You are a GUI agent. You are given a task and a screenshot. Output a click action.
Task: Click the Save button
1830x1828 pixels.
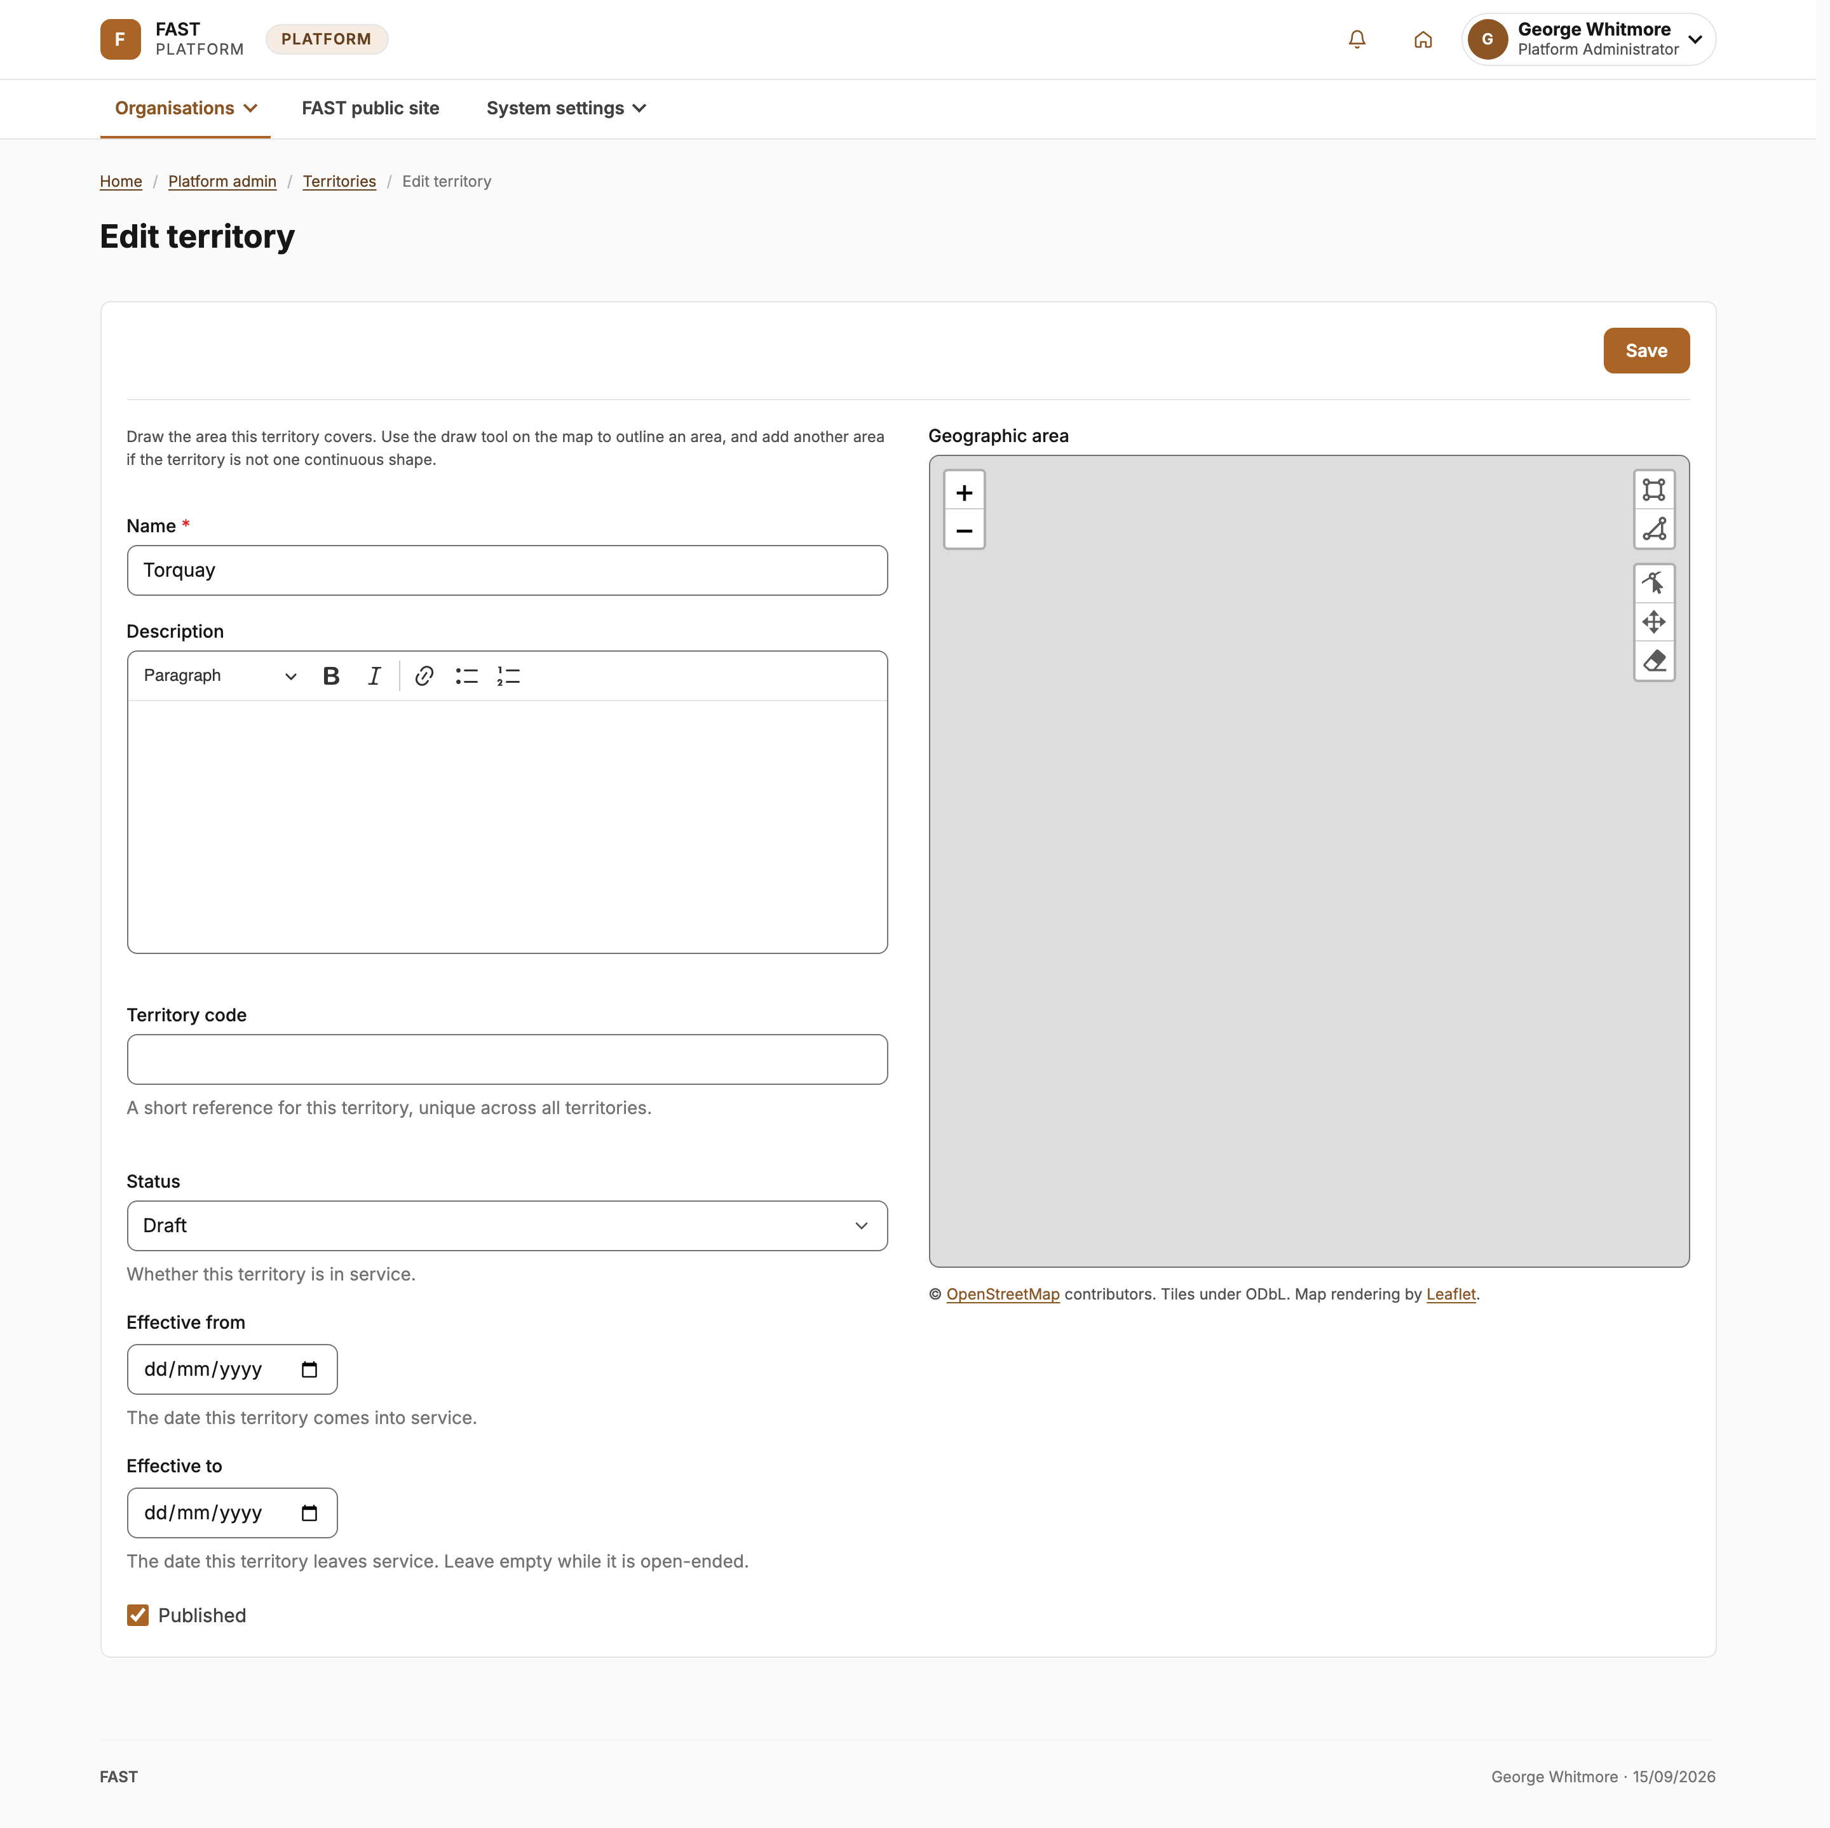1645,350
